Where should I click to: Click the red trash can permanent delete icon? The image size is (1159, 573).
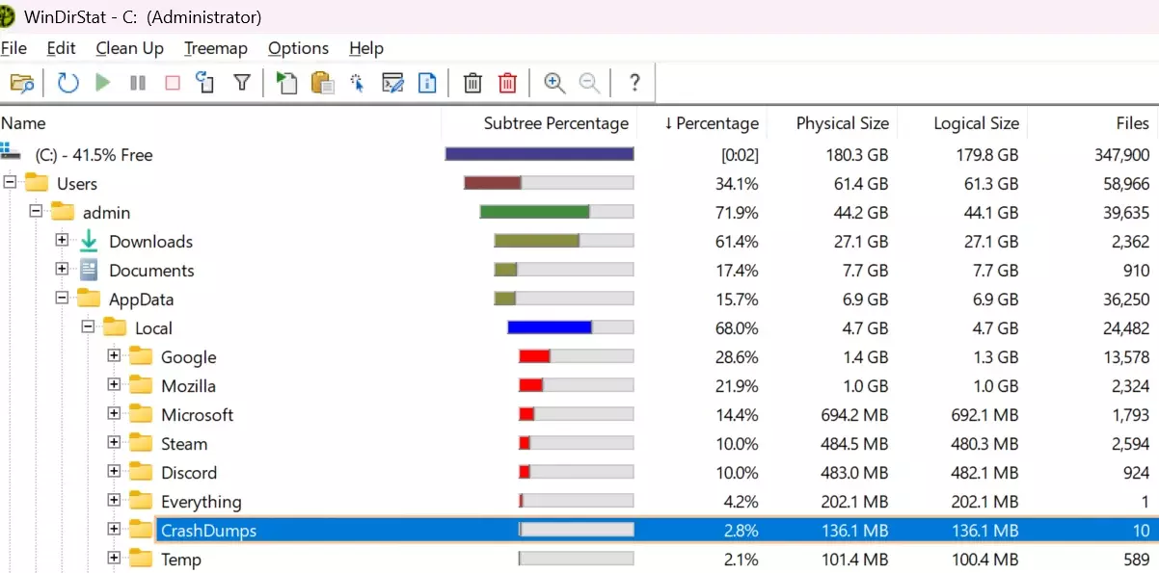[507, 83]
